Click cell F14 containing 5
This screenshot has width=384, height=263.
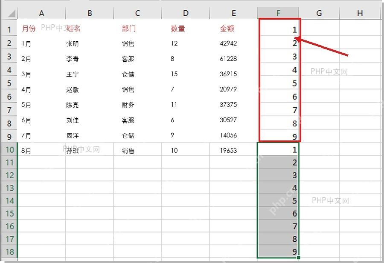coord(278,200)
